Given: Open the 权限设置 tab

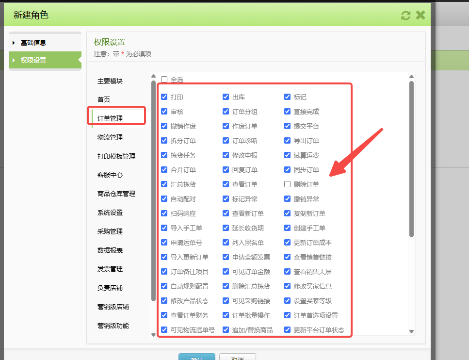Looking at the screenshot, I should click(x=45, y=61).
